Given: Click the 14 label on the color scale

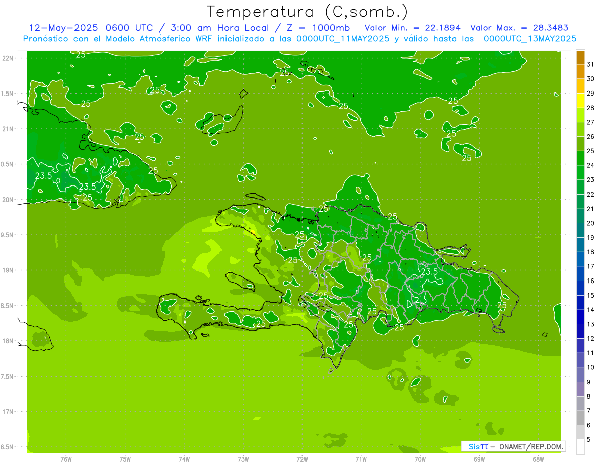Looking at the screenshot, I should click(590, 310).
